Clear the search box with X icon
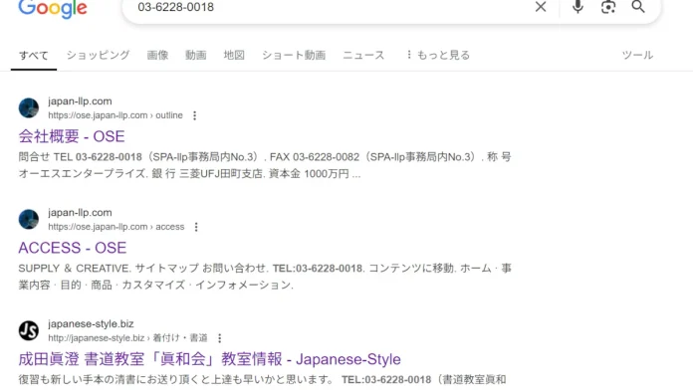This screenshot has height=390, width=693. point(541,7)
